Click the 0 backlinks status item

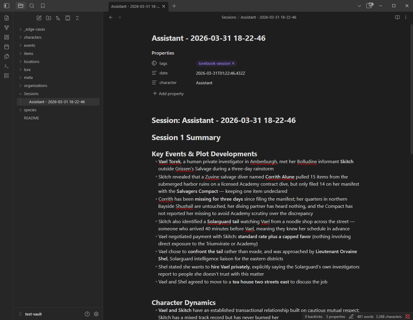[x=314, y=316]
